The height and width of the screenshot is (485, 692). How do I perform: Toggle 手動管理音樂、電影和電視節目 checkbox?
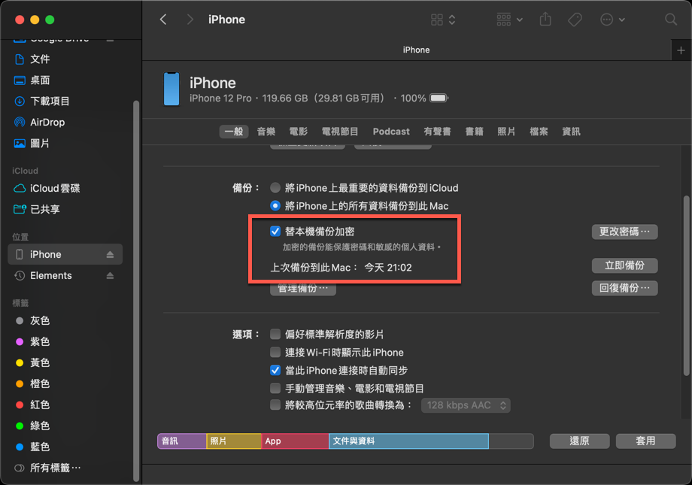click(275, 388)
